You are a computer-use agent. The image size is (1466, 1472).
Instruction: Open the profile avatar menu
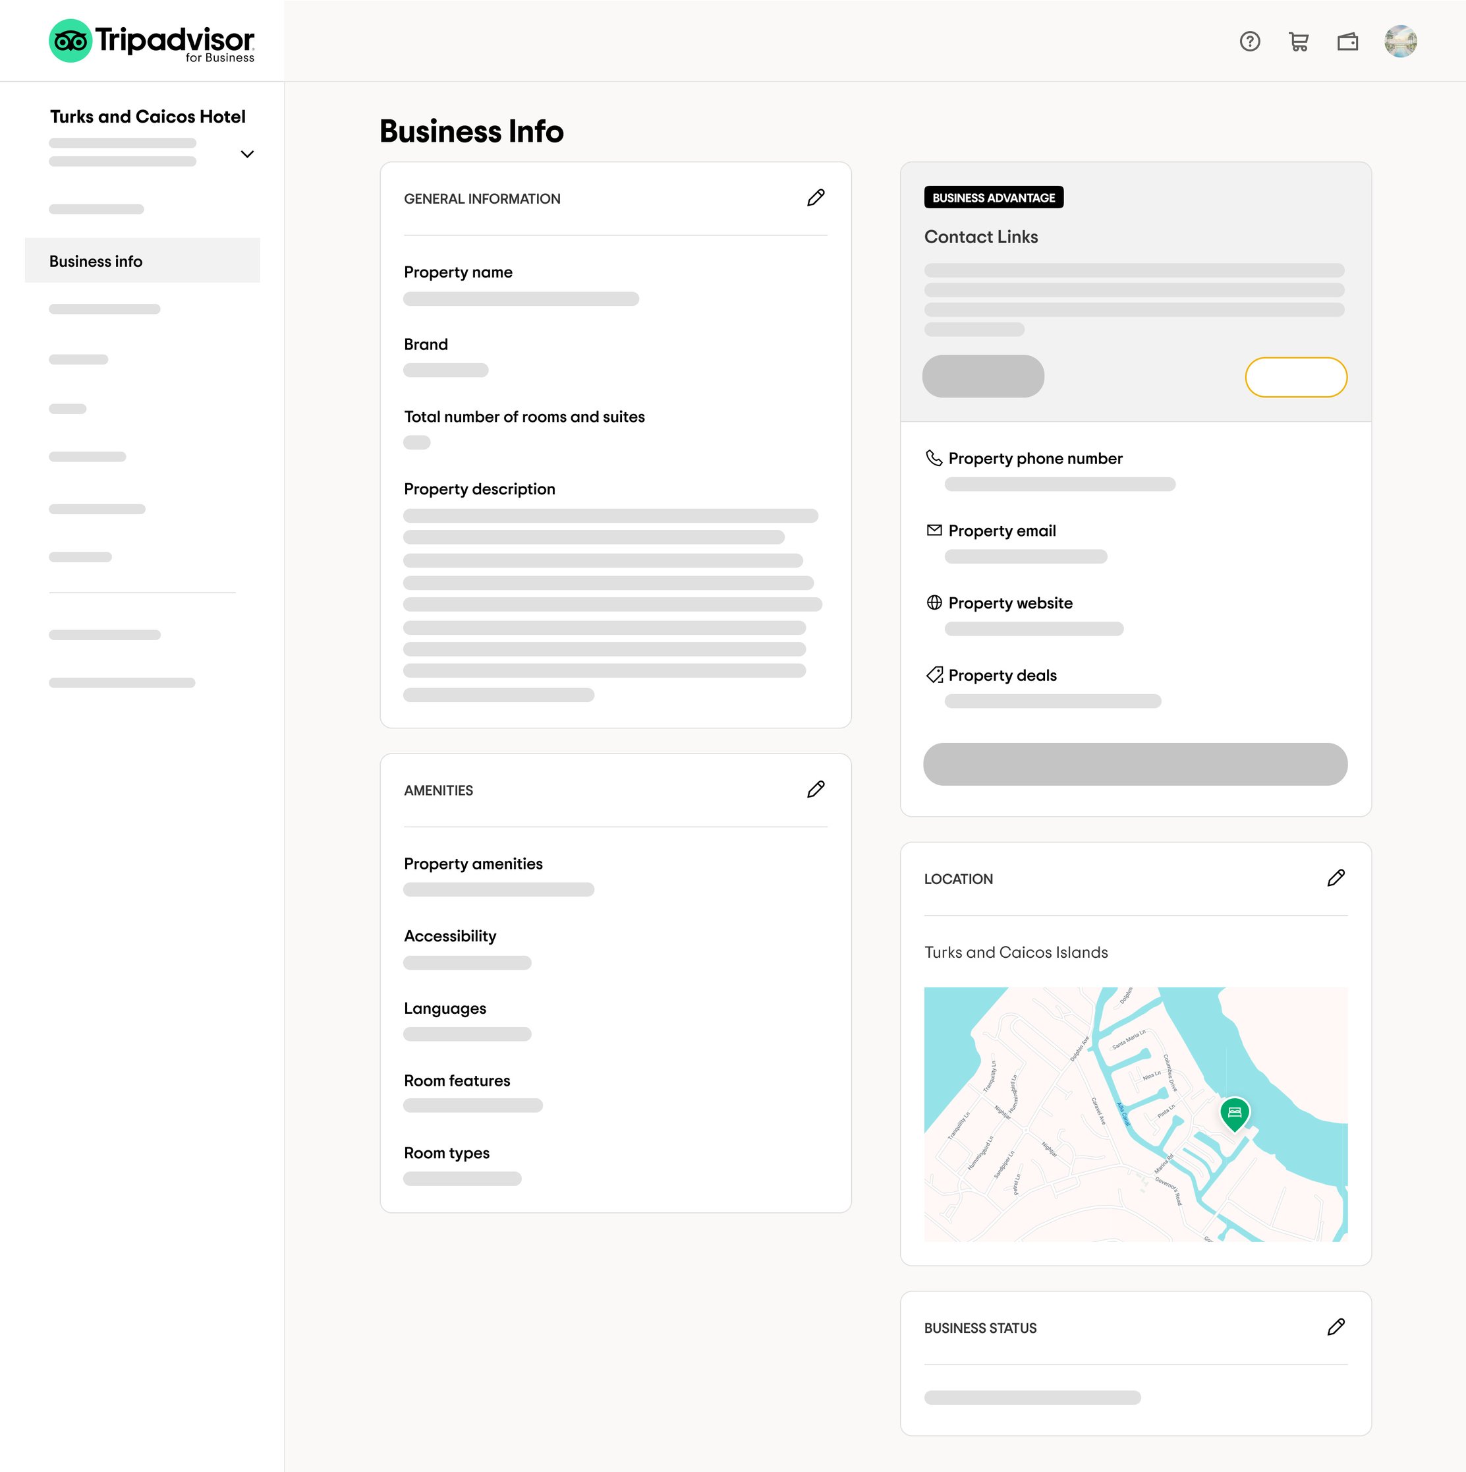(x=1401, y=41)
